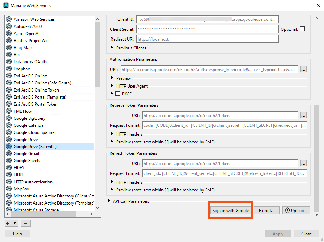Open ellipsis editor for Refresh Token URL
The image size is (324, 242).
[x=303, y=163]
